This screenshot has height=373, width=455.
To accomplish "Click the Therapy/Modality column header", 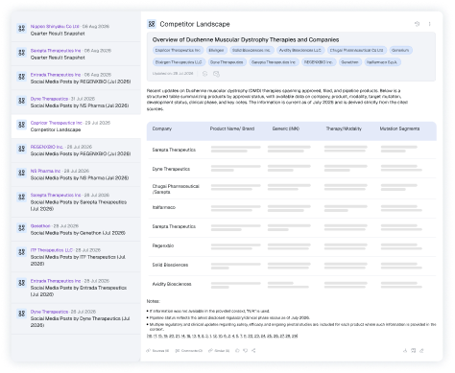I will pos(344,128).
